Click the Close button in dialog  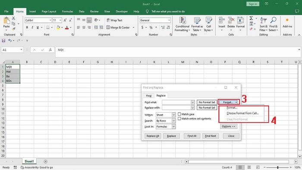tap(231, 136)
